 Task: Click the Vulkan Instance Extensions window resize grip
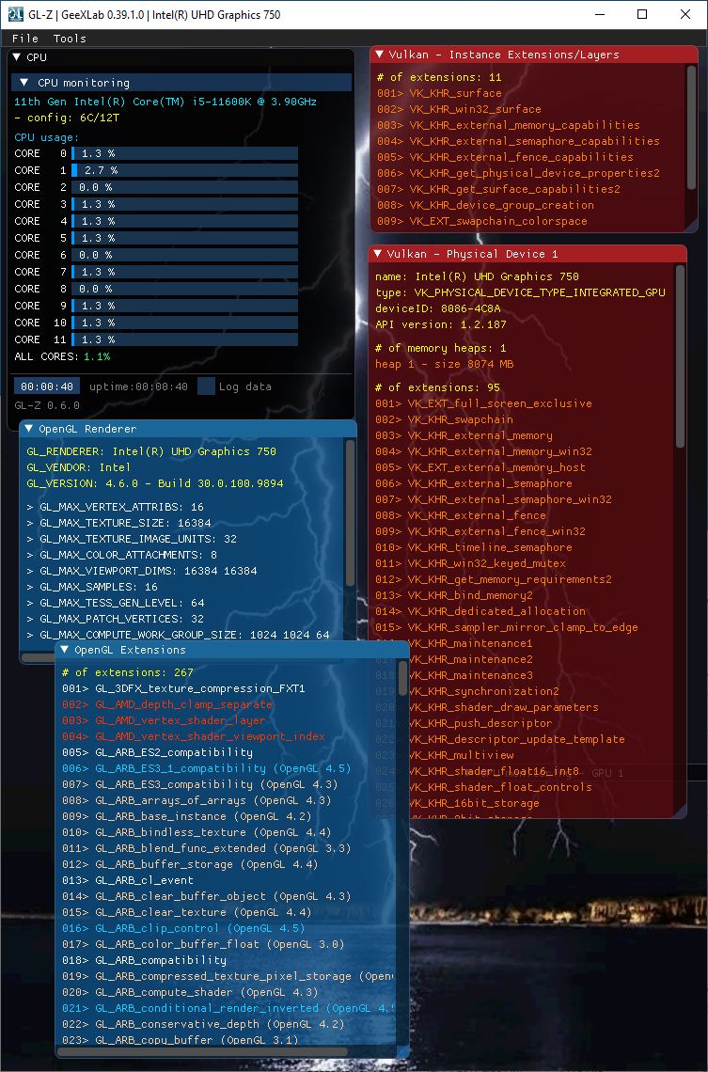pos(691,227)
